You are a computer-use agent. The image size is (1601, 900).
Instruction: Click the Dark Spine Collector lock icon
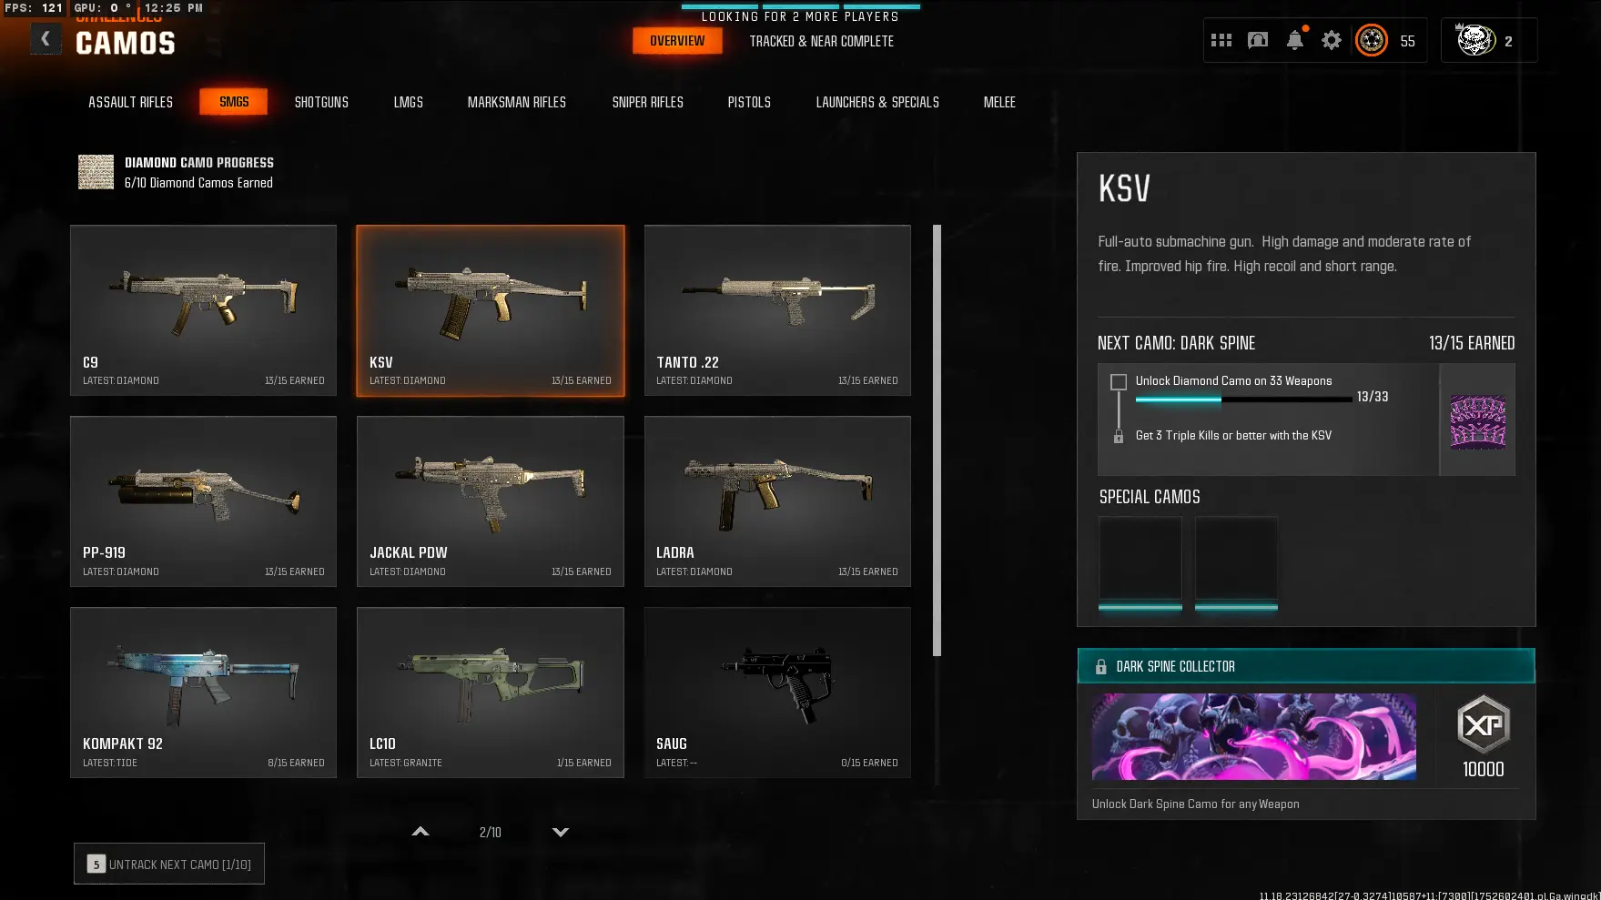tap(1100, 666)
